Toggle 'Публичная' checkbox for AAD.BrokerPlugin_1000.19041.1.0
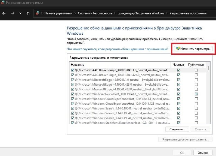The height and width of the screenshot is (156, 216). click(x=196, y=70)
